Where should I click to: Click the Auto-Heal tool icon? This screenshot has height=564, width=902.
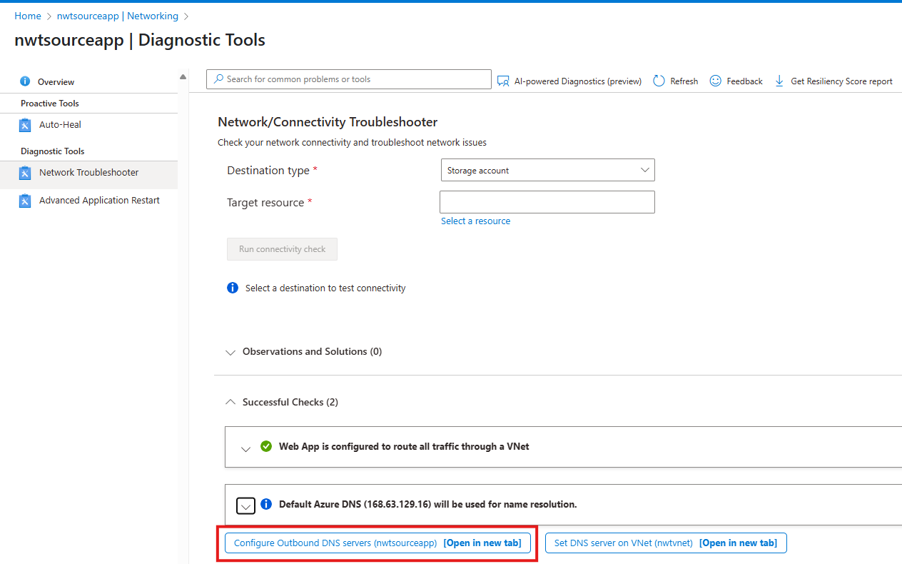click(25, 125)
